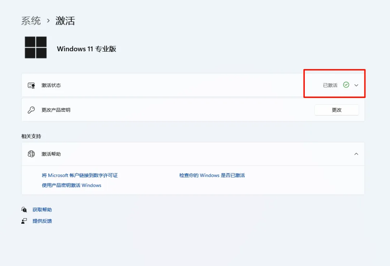The width and height of the screenshot is (390, 266).
Task: Click the 激活帮助 label
Action: (x=51, y=154)
